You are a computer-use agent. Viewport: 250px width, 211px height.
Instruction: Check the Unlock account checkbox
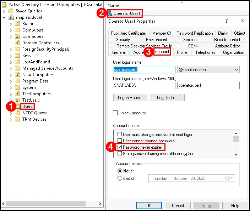pos(115,113)
